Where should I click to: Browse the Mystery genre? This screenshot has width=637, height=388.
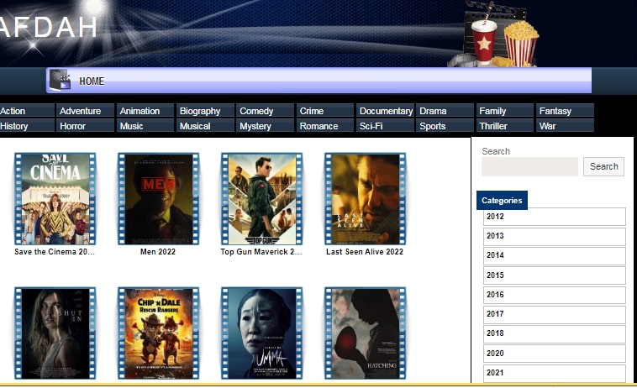click(265, 126)
